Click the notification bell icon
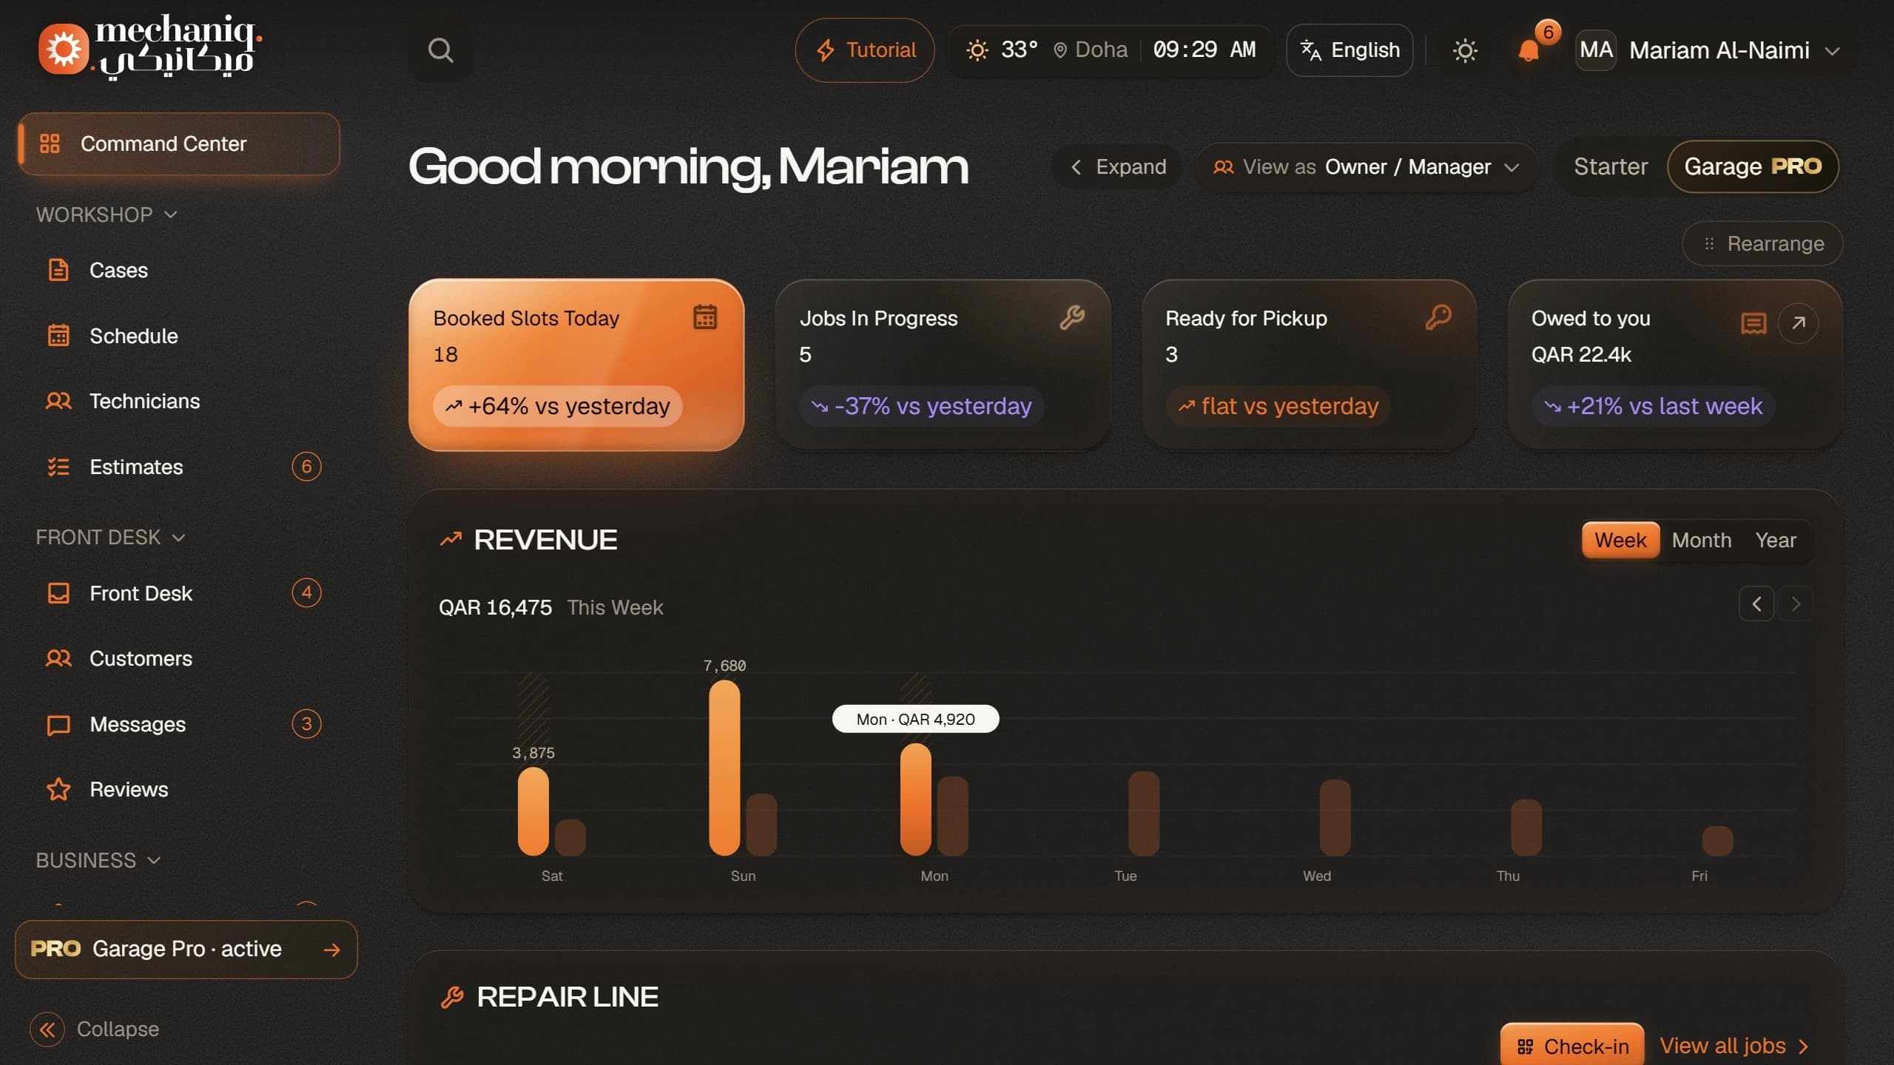 coord(1528,50)
